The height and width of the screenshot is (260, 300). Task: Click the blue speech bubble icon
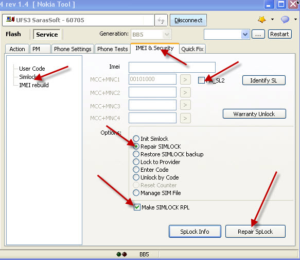pyautogui.click(x=285, y=20)
